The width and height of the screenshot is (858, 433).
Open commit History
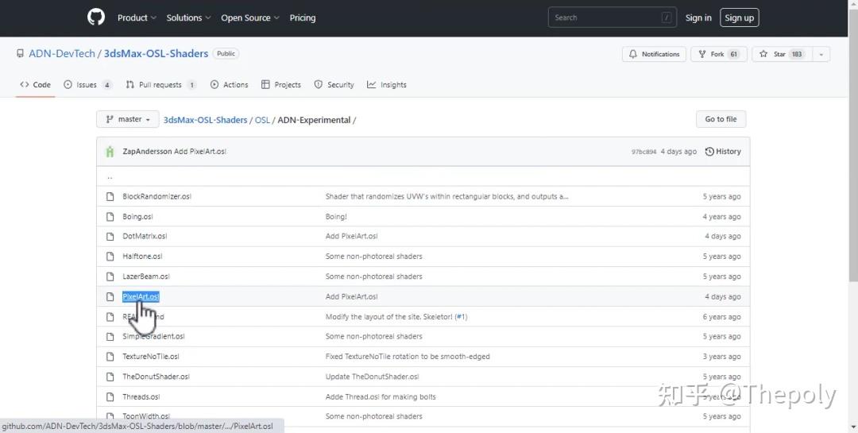click(723, 152)
